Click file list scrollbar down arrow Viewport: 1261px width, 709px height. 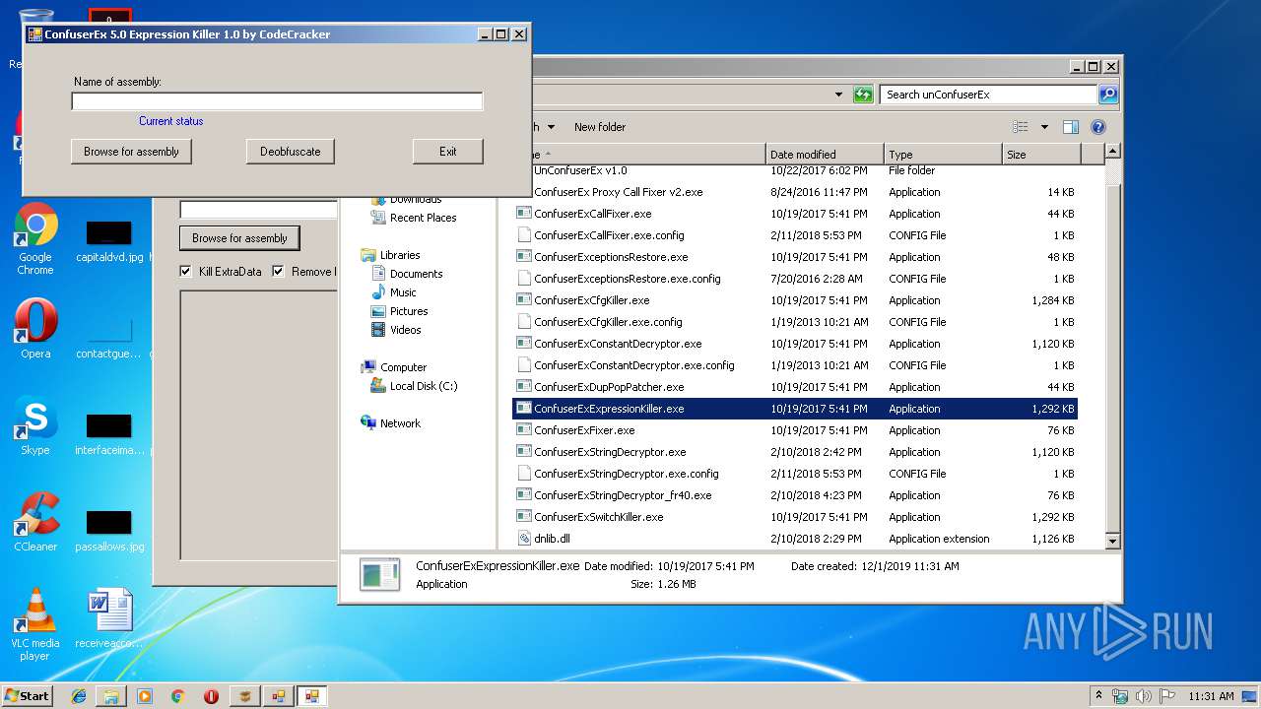(x=1112, y=542)
